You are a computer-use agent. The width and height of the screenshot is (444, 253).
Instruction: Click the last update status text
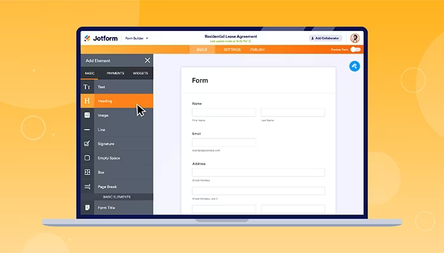230,41
